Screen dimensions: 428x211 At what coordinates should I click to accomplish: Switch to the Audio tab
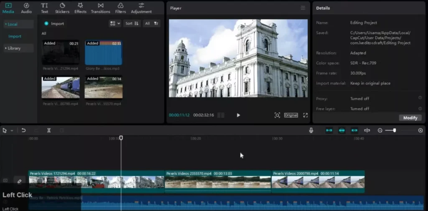pos(26,8)
